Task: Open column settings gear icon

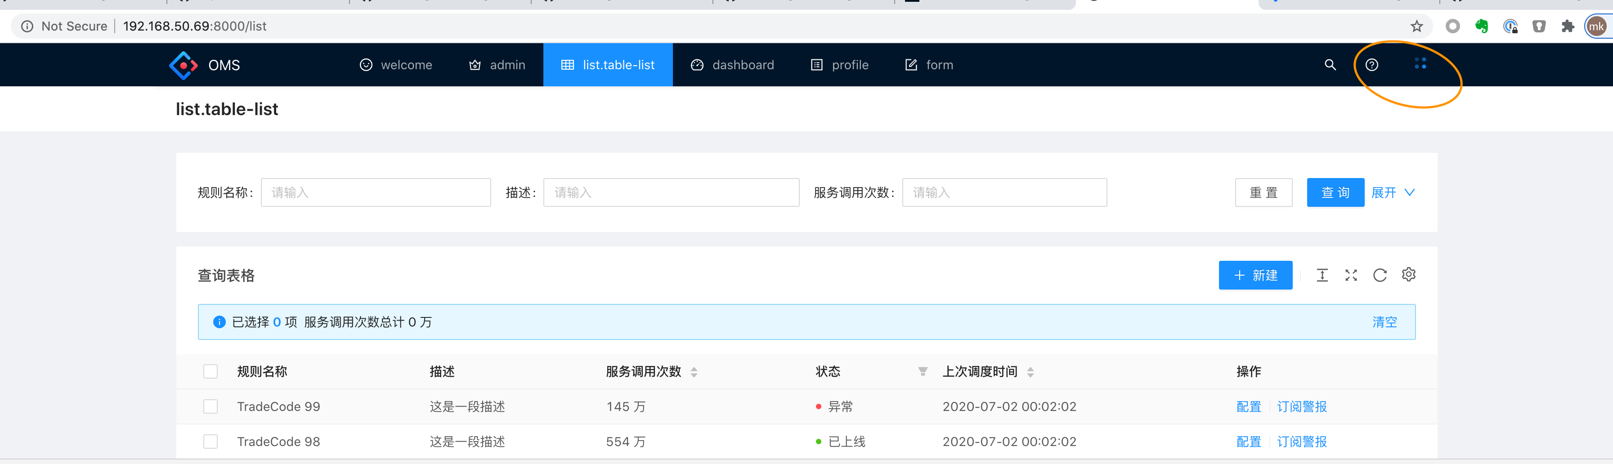Action: pyautogui.click(x=1408, y=274)
